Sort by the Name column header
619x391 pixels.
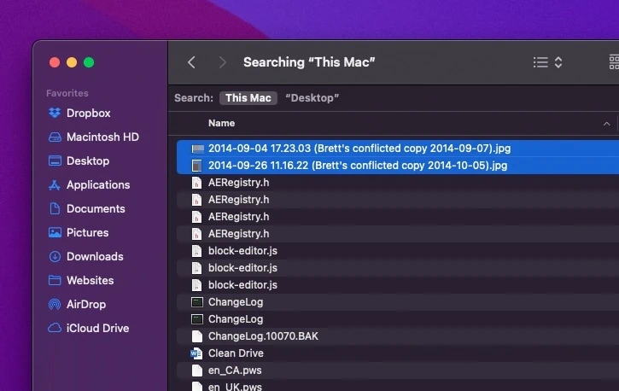[221, 124]
